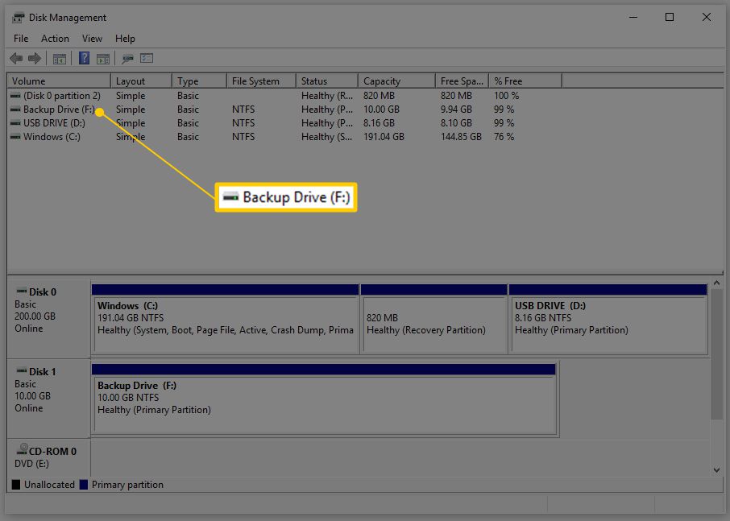Click the blue Primary partition legend swatch

coord(84,485)
